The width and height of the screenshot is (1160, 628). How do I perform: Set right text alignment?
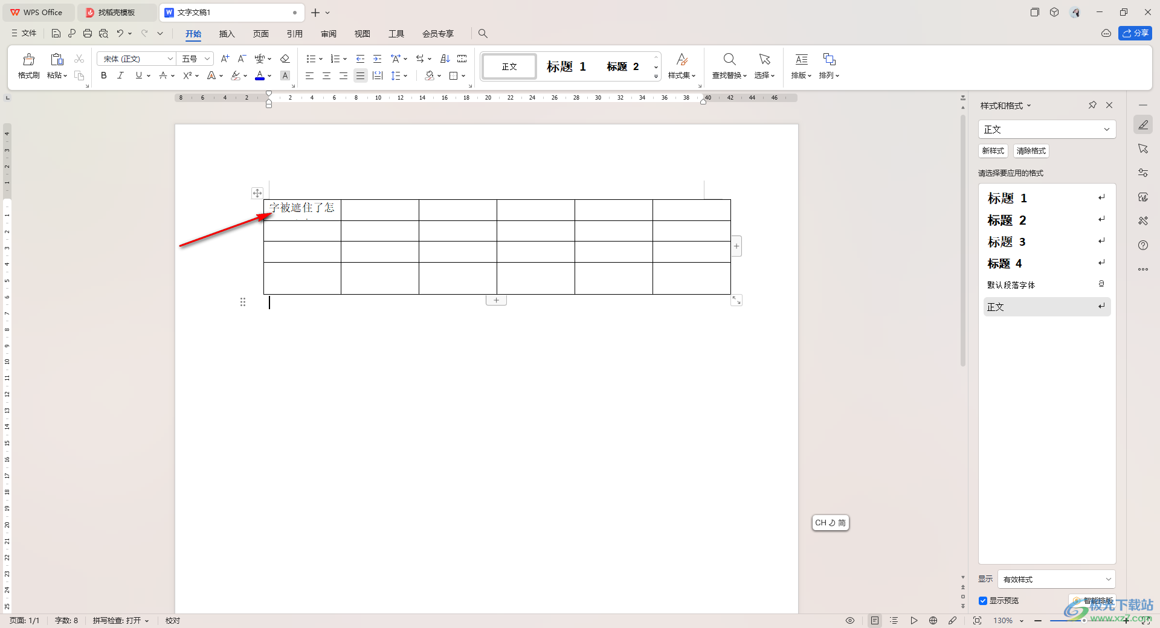(x=343, y=75)
